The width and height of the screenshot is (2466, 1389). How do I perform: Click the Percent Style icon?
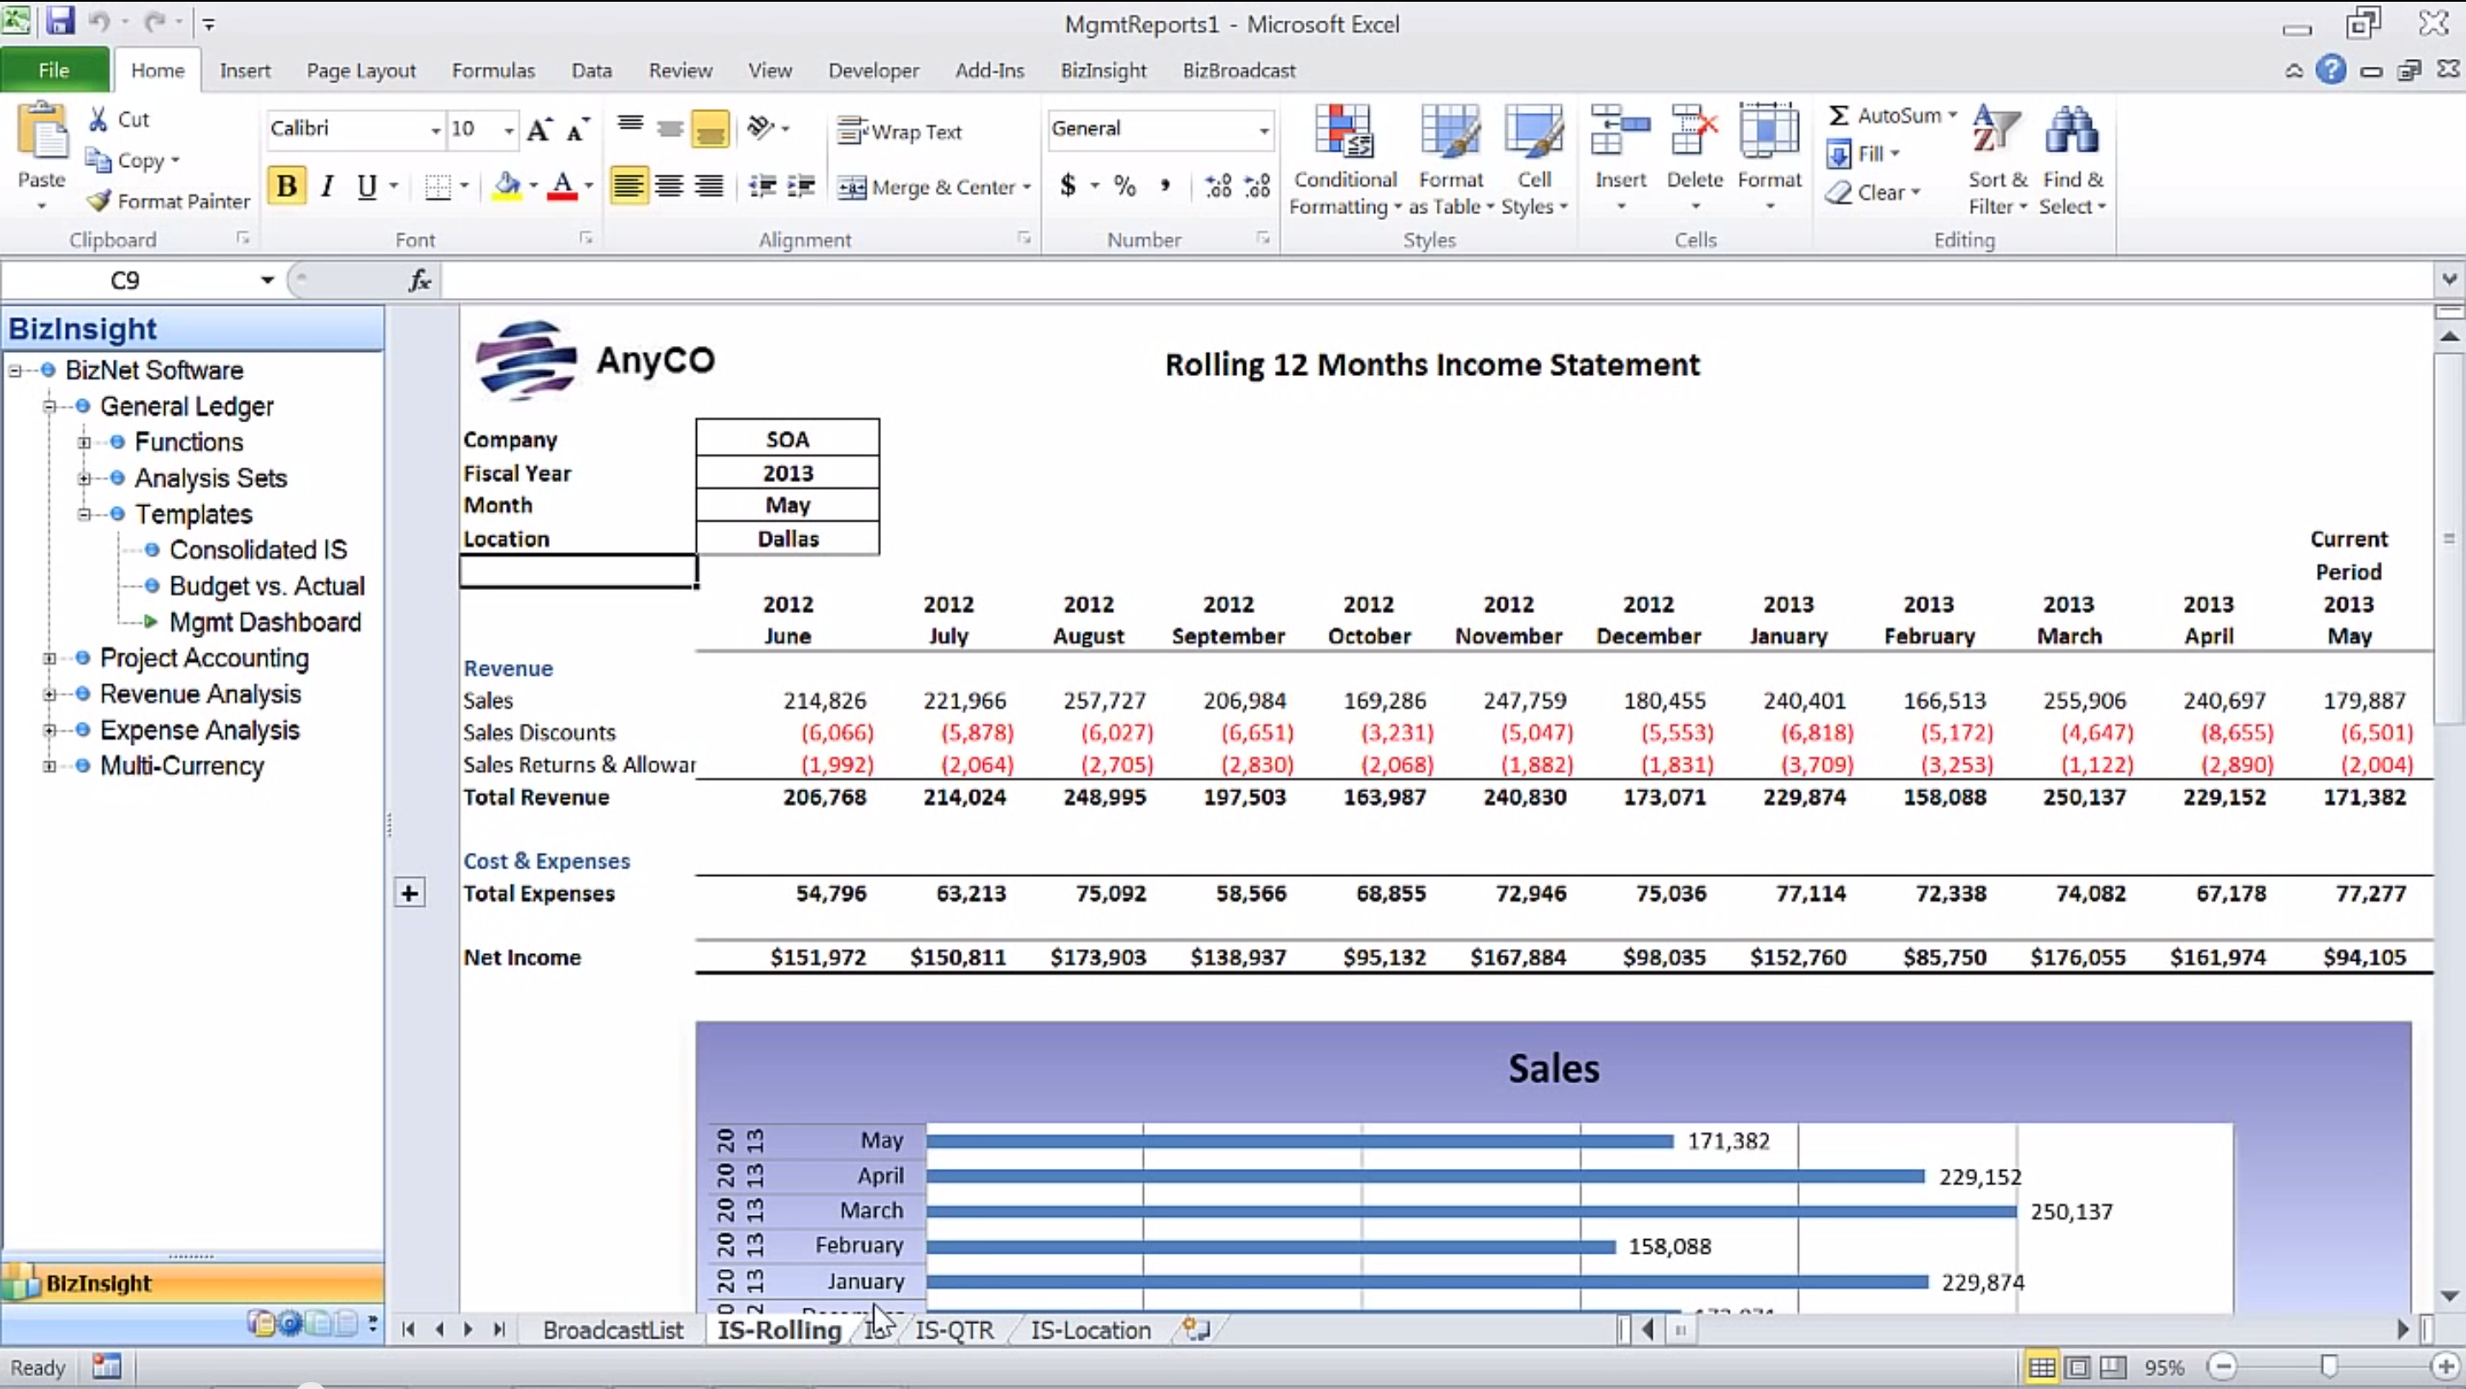(x=1125, y=186)
